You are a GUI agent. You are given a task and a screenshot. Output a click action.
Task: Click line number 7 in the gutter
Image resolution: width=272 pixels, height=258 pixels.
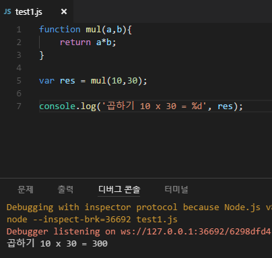[x=19, y=106]
